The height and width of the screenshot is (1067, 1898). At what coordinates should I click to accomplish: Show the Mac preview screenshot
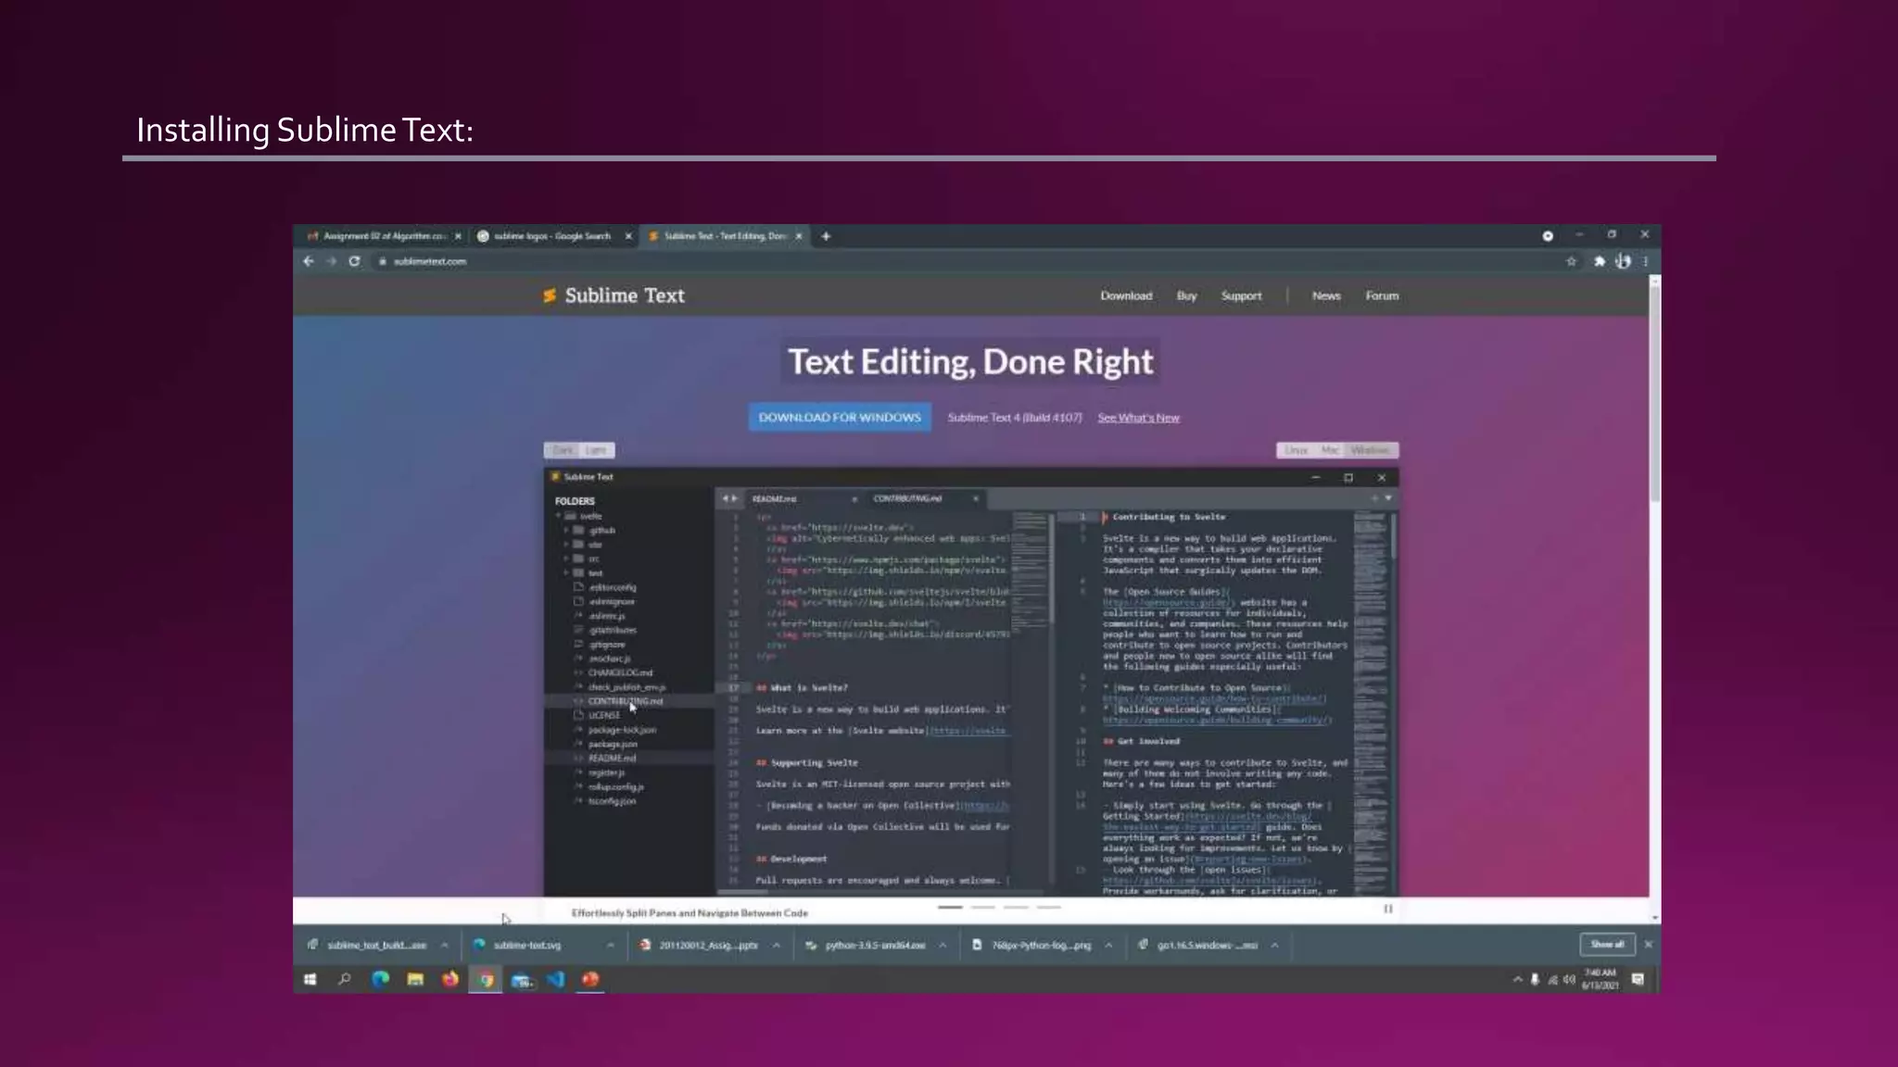(x=1329, y=450)
